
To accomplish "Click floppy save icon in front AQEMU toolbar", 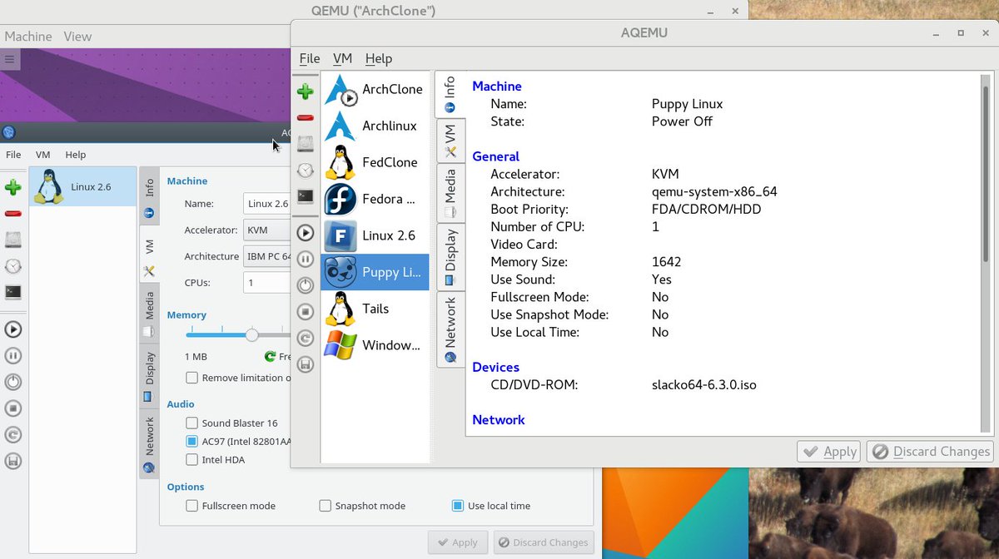I will point(306,364).
